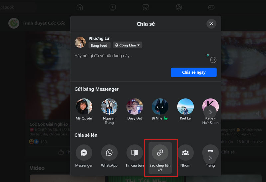Click the Like thumbs-up icon under post
Viewport: 266px width, 182px height.
tap(61, 152)
